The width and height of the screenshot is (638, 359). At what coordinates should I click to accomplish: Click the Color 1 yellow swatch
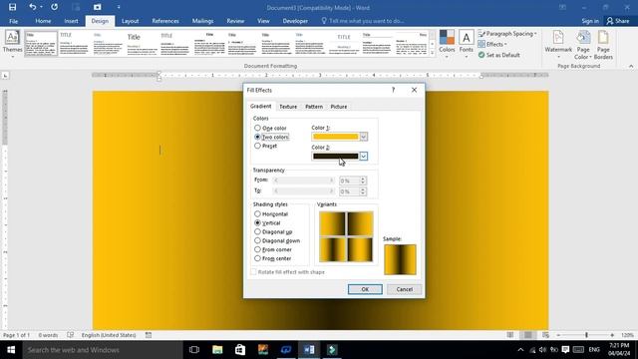[336, 137]
